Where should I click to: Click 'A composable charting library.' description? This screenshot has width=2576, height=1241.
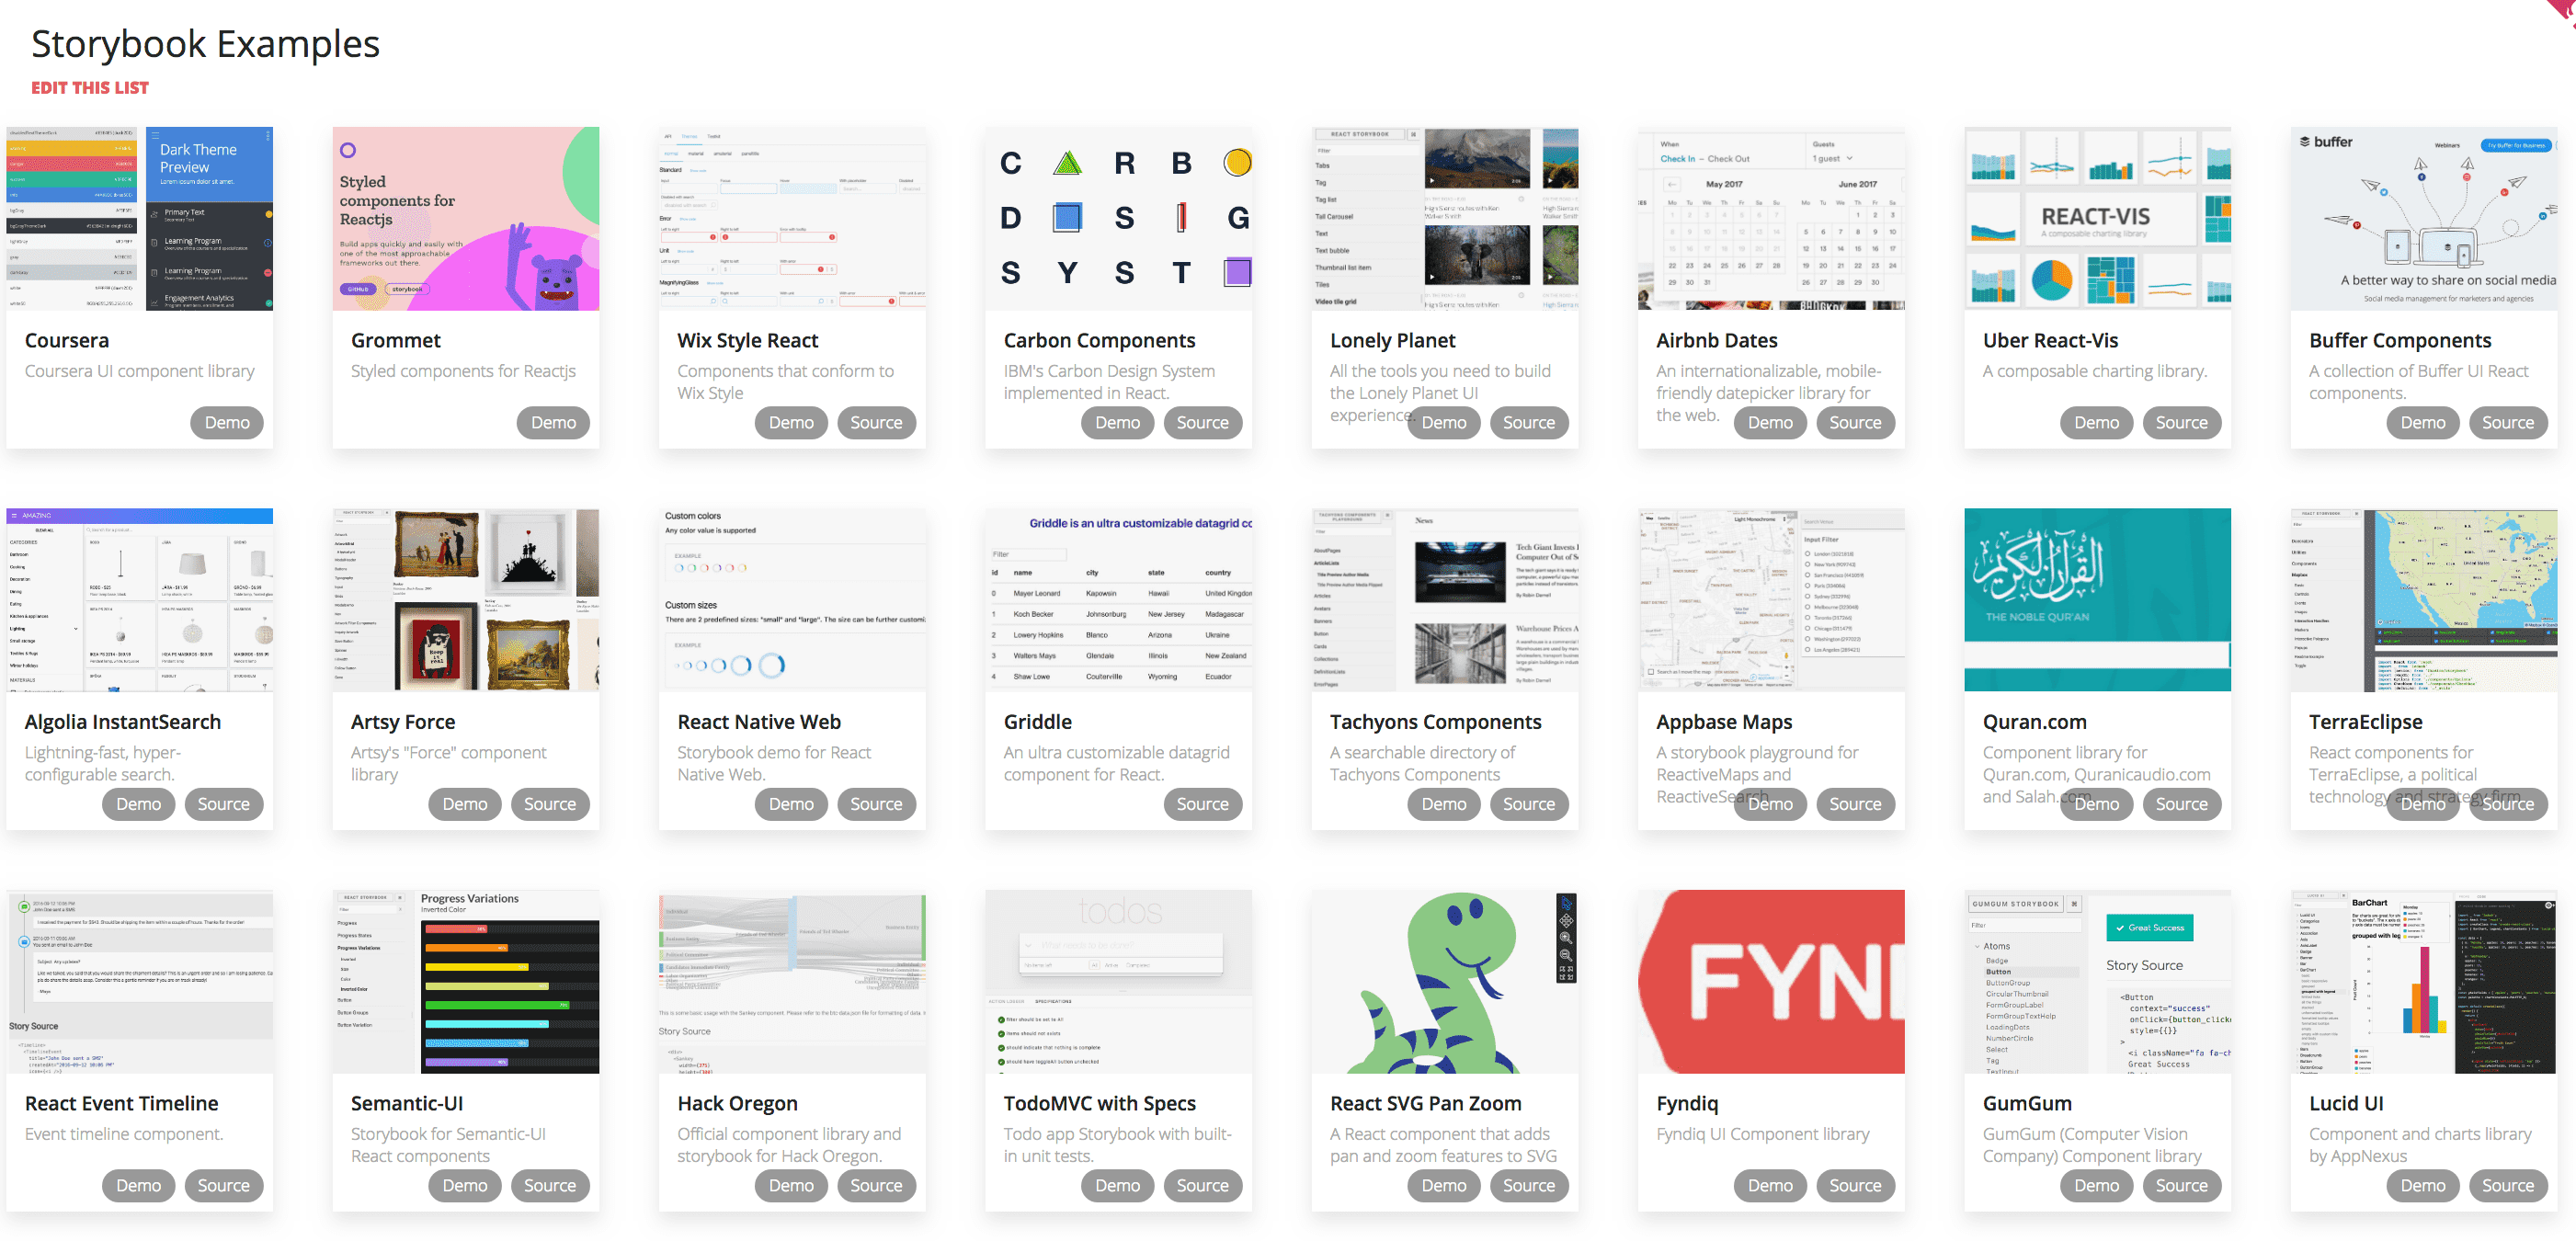click(x=2095, y=371)
